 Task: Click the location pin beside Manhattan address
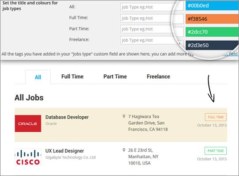[x=124, y=150]
